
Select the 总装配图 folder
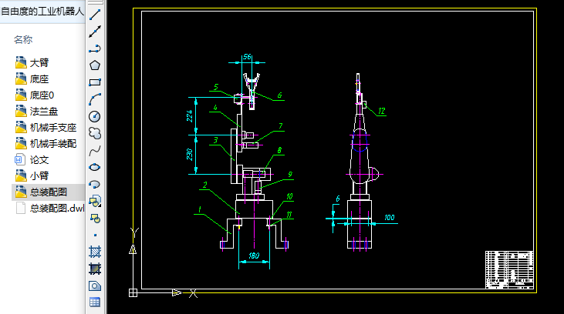pos(48,192)
